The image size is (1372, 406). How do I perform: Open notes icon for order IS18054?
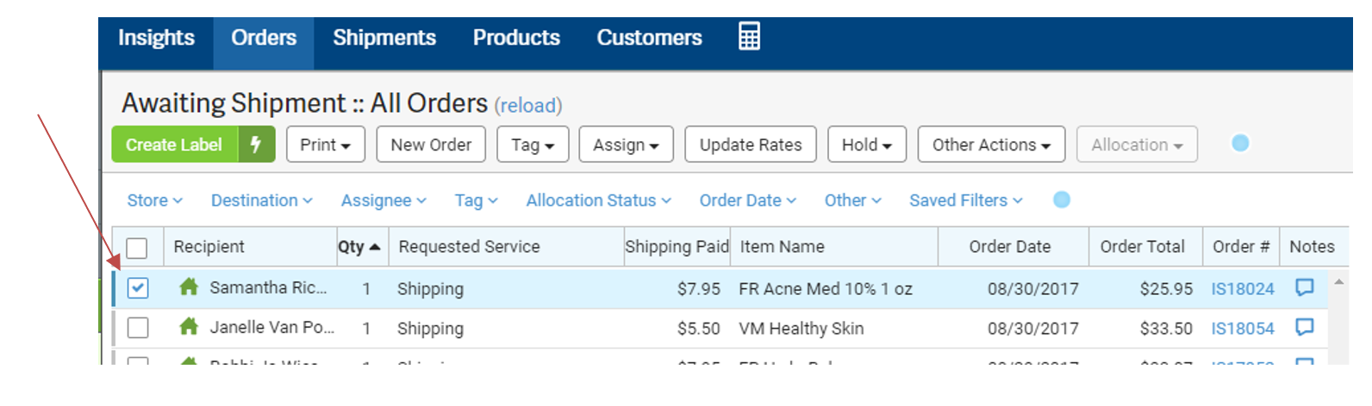point(1305,327)
